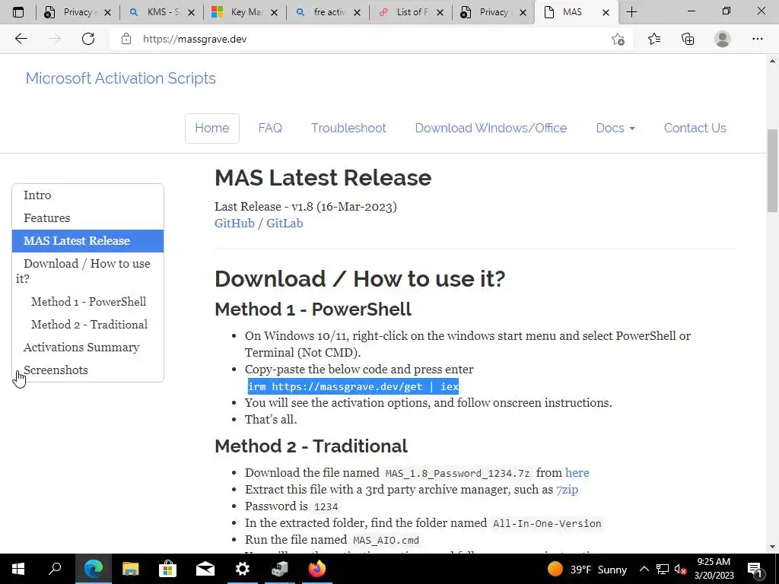Click the muted volume tray icon
This screenshot has width=779, height=584.
[x=681, y=569]
